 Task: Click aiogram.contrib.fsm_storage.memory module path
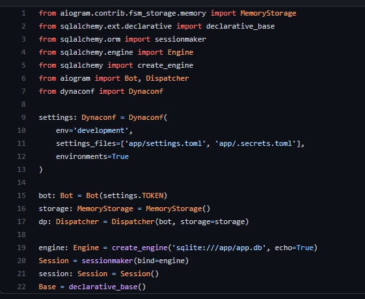pyautogui.click(x=133, y=13)
